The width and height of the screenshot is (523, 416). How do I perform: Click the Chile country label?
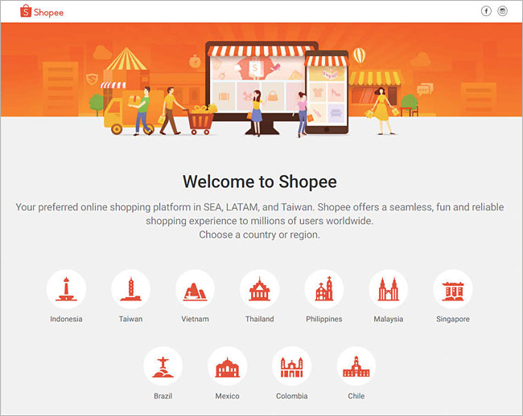coord(356,396)
